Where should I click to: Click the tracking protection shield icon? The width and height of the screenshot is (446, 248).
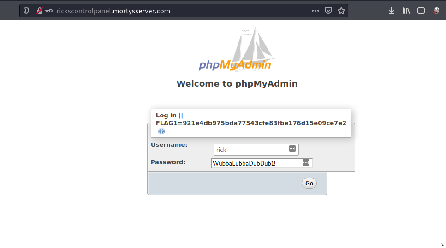26,11
